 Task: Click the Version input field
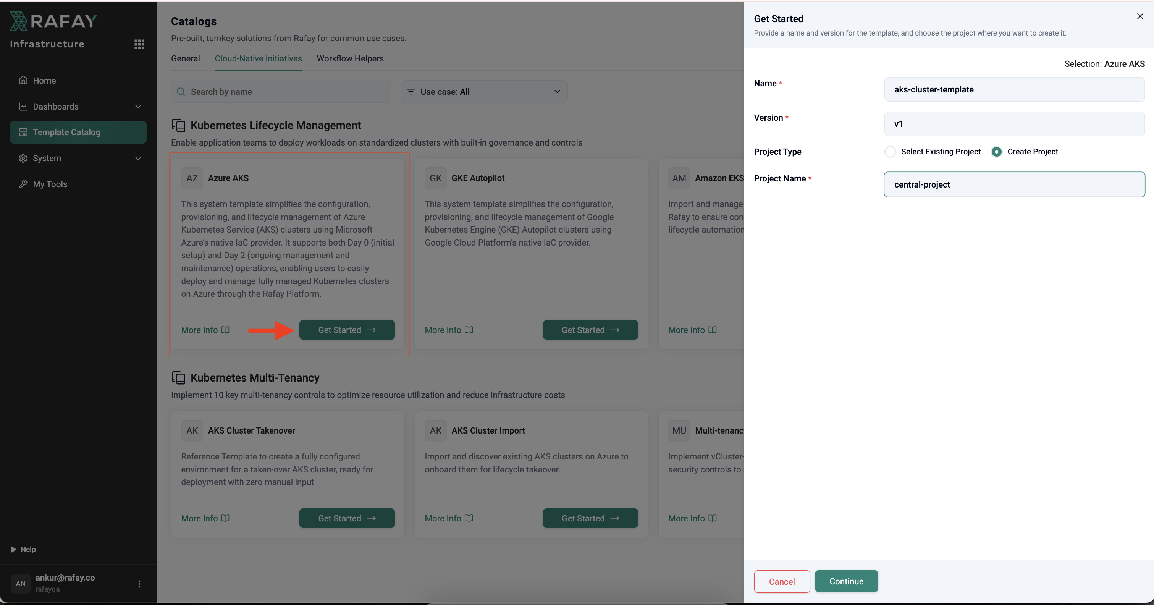[1014, 124]
